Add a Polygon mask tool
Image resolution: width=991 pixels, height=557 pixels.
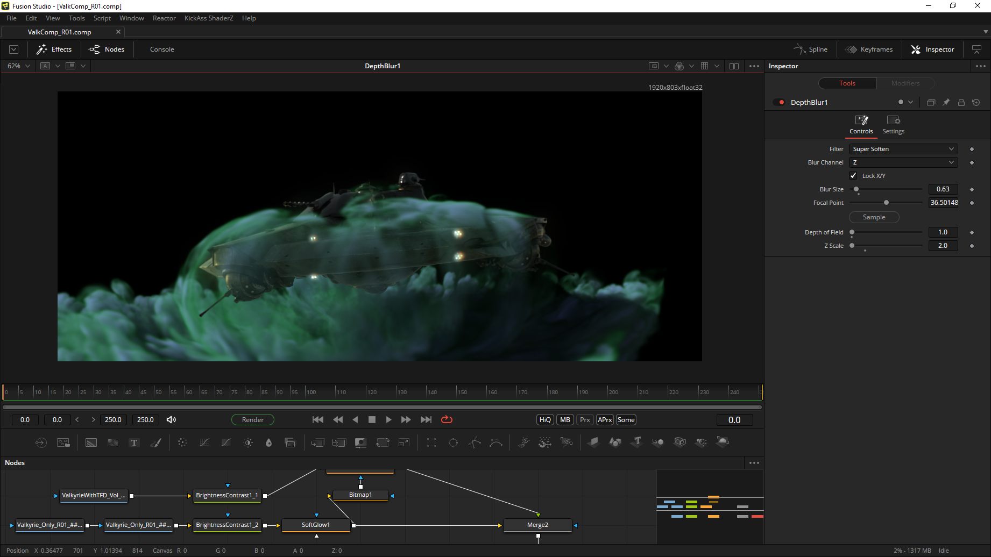pos(475,442)
